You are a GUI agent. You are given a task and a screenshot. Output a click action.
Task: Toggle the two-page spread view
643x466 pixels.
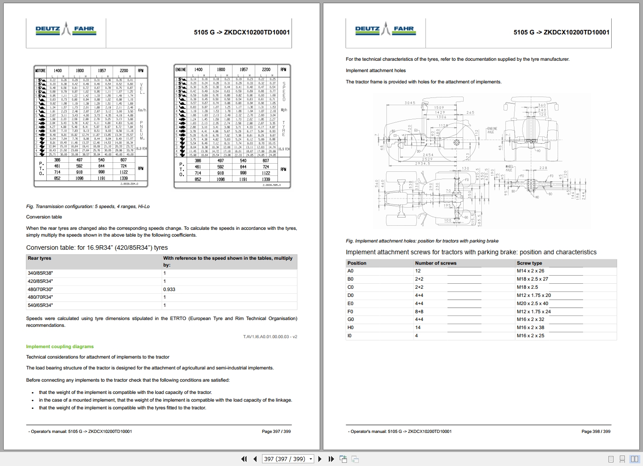point(635,458)
